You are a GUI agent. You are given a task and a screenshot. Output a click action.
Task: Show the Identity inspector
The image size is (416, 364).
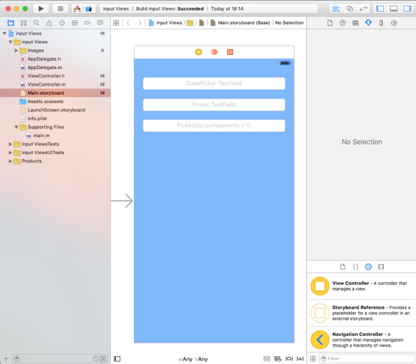click(355, 23)
